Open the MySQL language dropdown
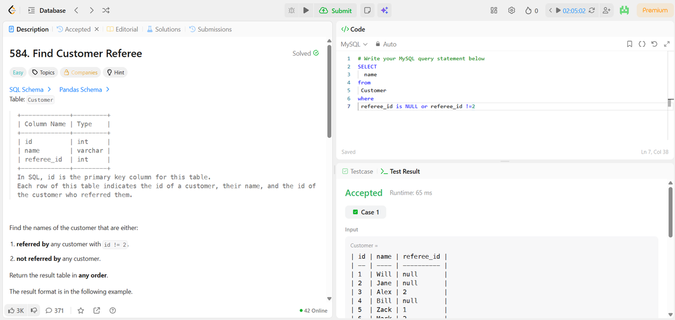Image resolution: width=675 pixels, height=320 pixels. tap(354, 44)
